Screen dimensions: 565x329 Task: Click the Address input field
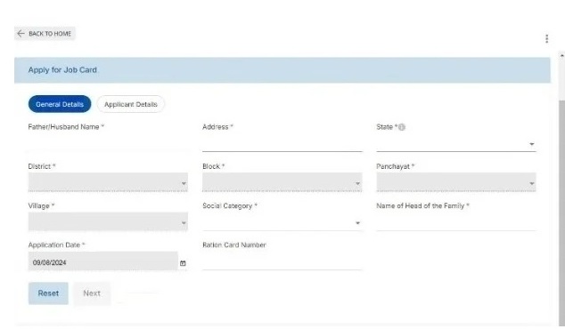point(282,143)
